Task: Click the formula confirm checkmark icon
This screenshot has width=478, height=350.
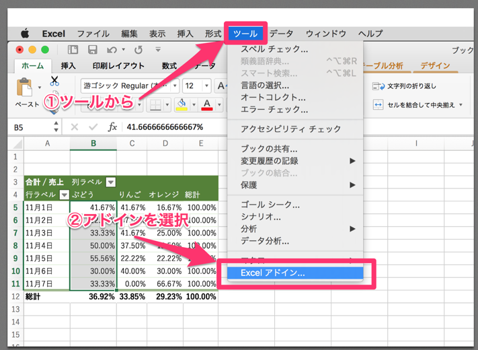Action: coord(93,127)
